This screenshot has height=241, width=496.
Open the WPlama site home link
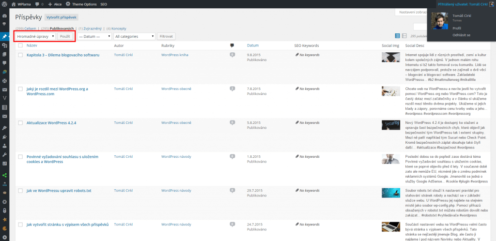[21, 4]
